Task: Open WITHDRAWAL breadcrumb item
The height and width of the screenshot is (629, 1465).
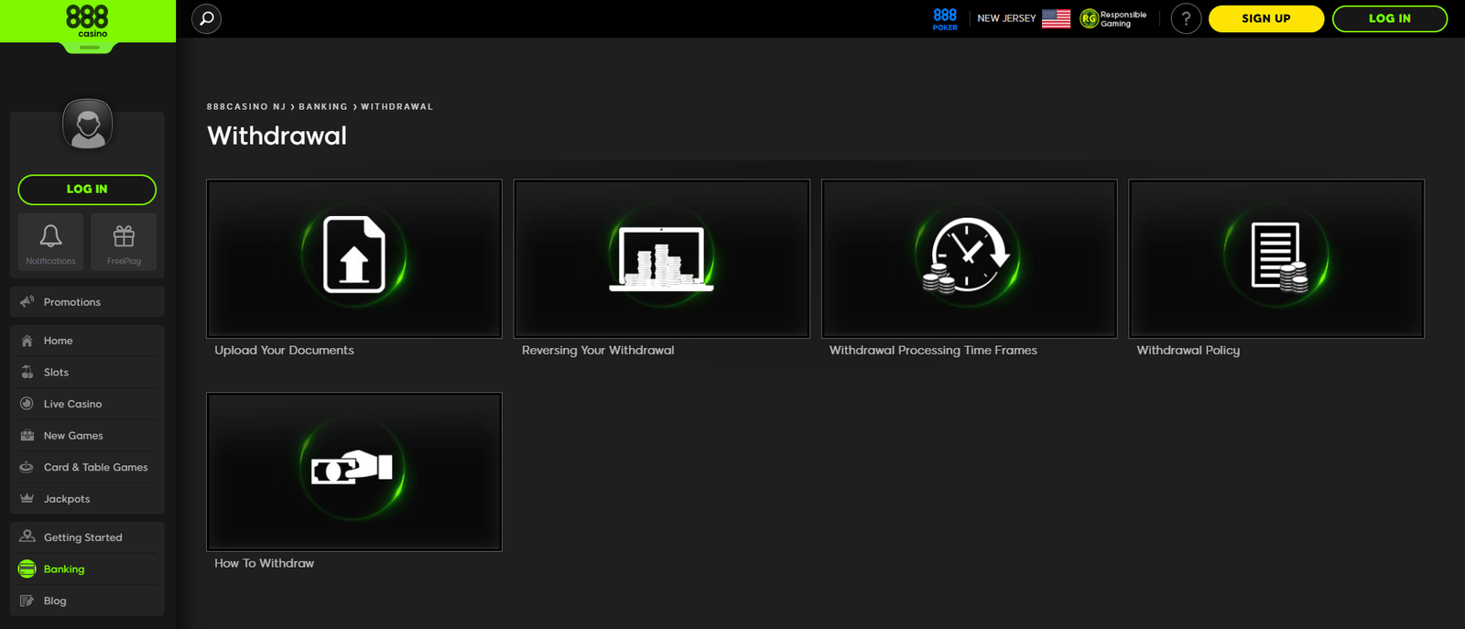Action: pyautogui.click(x=397, y=107)
